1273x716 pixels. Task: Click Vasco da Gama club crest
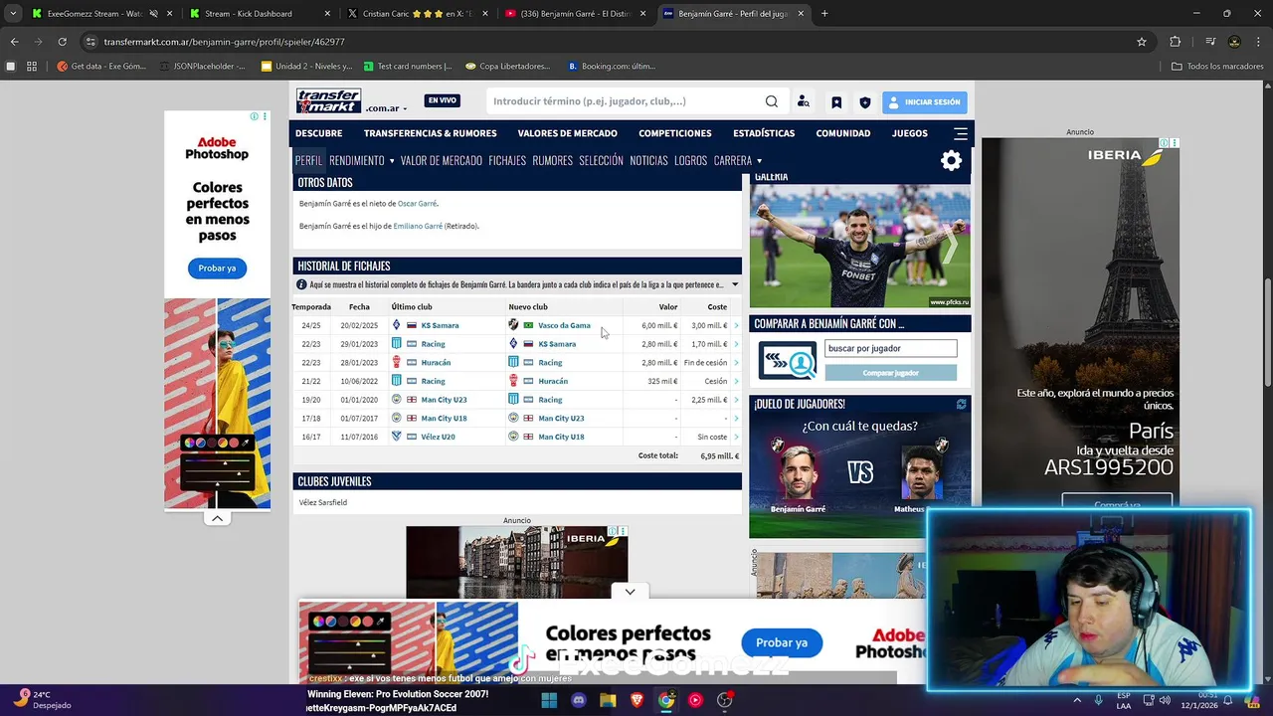click(513, 325)
